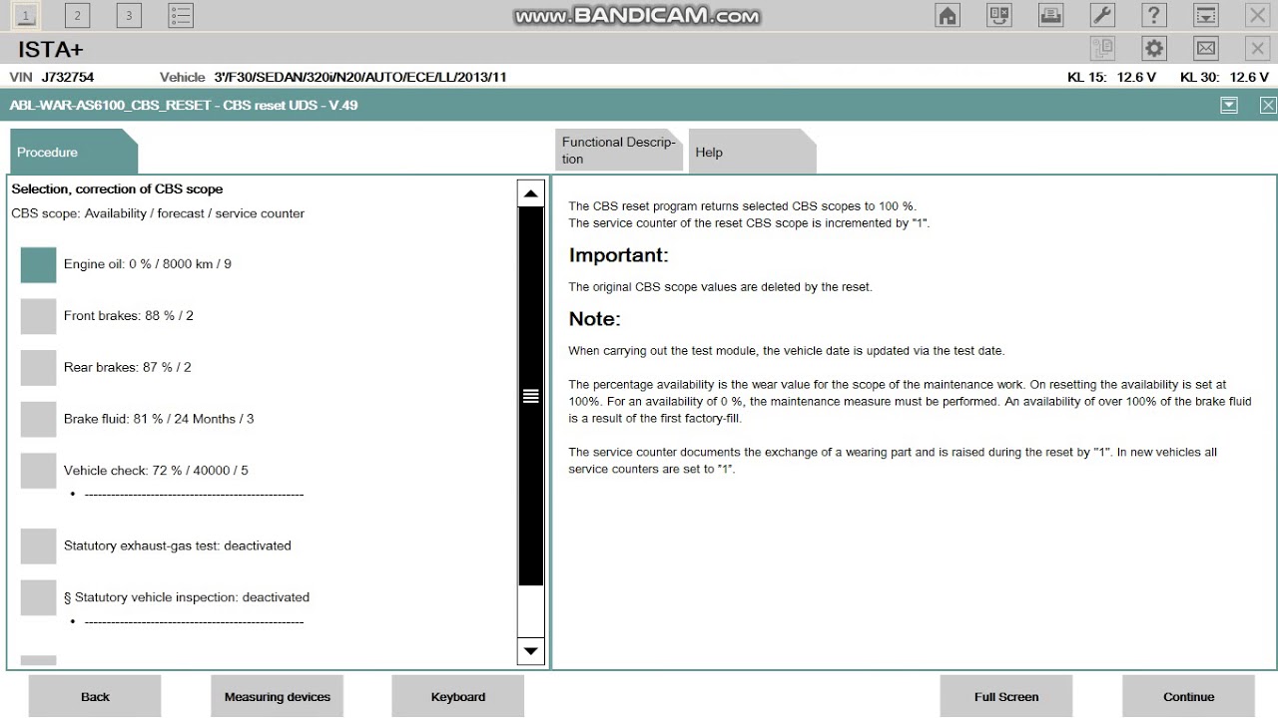Switch to session tab 2 icon
This screenshot has width=1278, height=718.
(x=77, y=15)
